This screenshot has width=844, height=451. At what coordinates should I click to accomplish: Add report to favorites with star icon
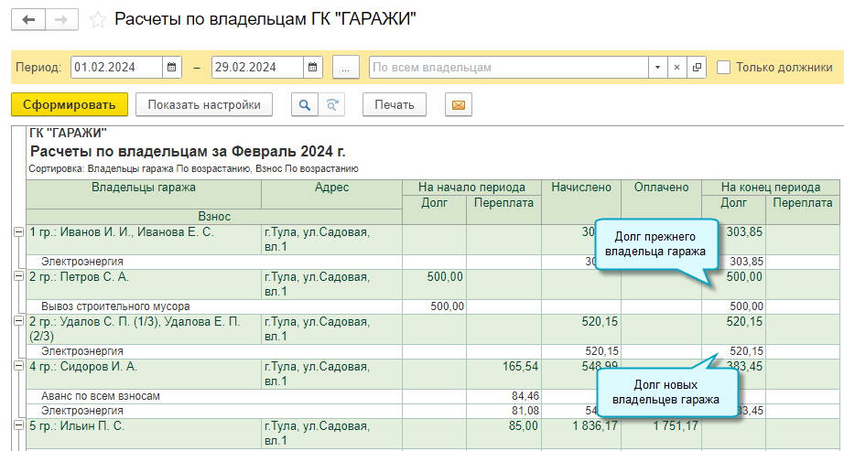tap(98, 19)
